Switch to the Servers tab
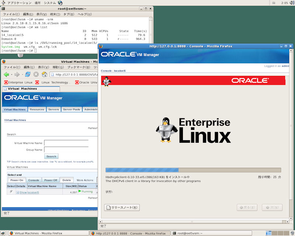Image resolution: width=295 pixels, height=236 pixels. coord(53,110)
